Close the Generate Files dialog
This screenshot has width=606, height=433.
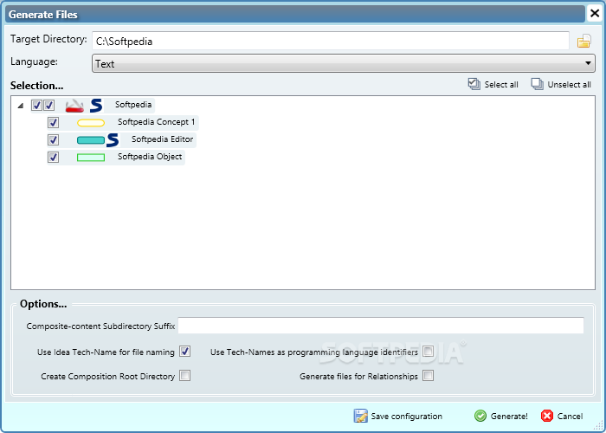coord(595,14)
